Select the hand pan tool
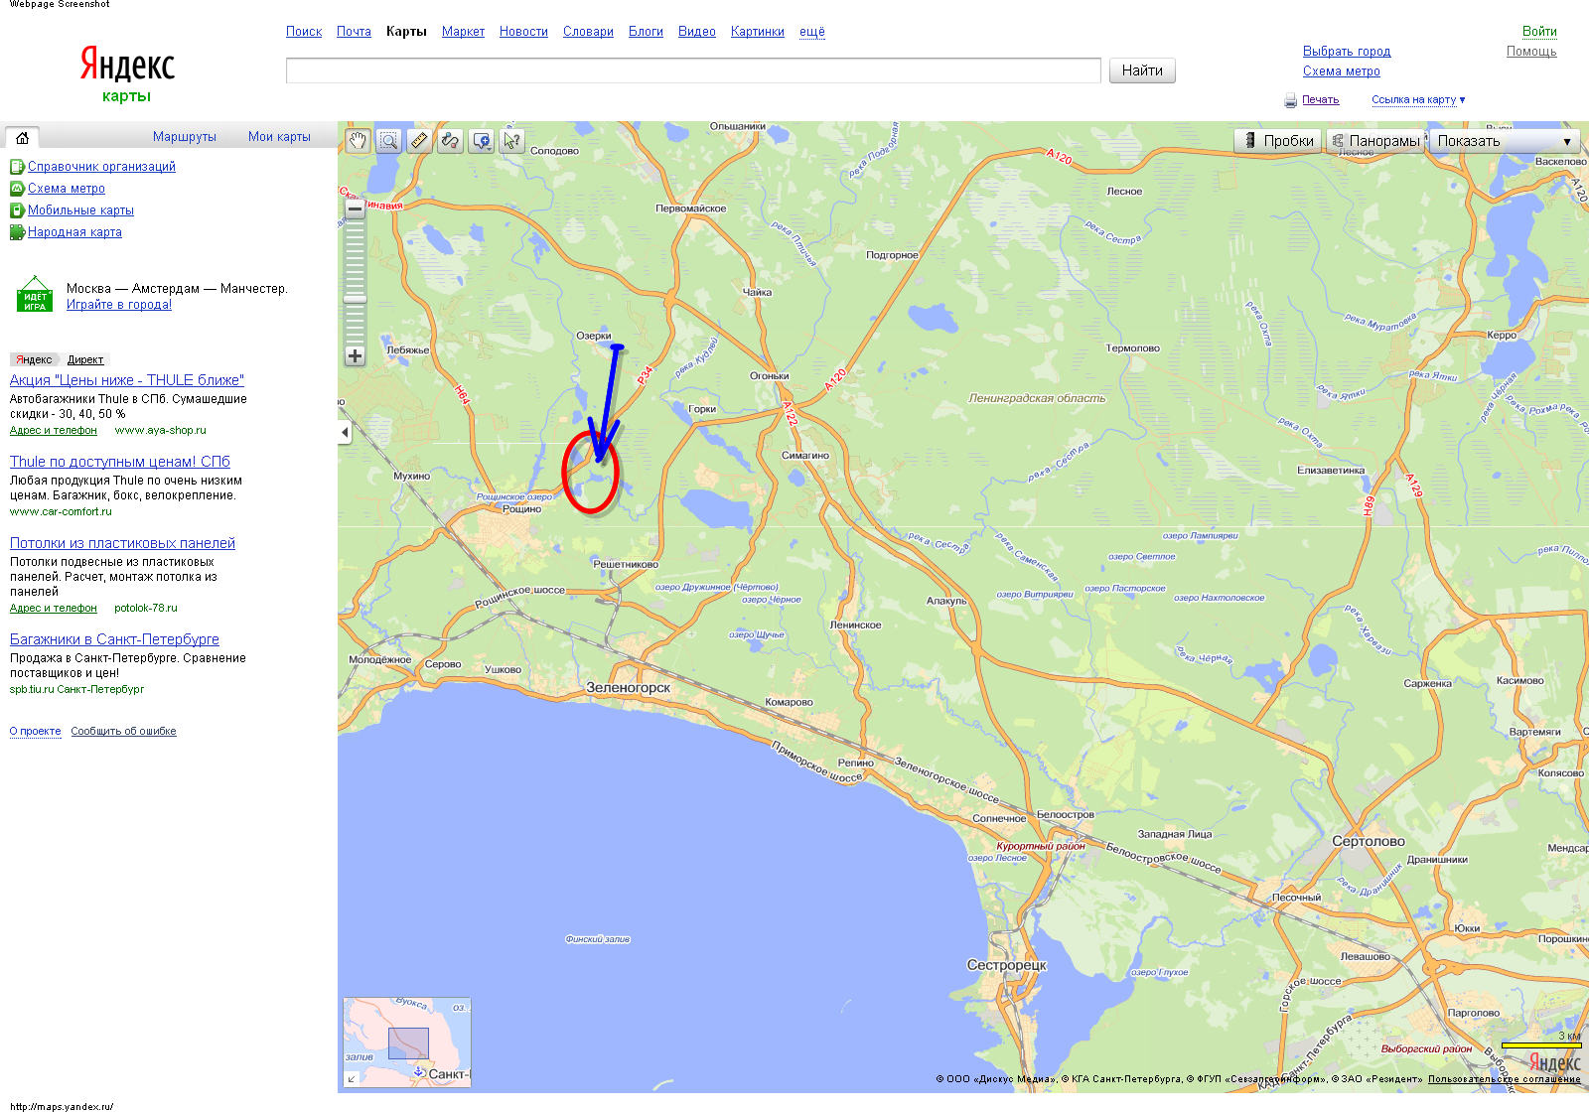1589x1113 pixels. (358, 141)
